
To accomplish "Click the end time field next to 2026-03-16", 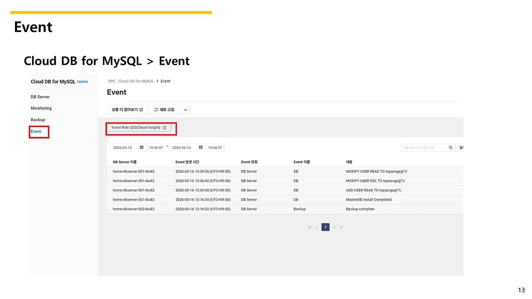I will [x=215, y=147].
